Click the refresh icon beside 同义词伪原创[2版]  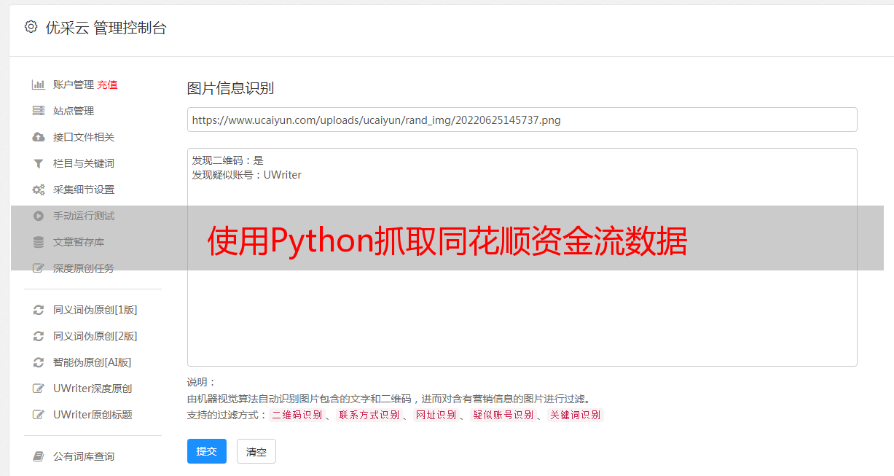[x=39, y=336]
